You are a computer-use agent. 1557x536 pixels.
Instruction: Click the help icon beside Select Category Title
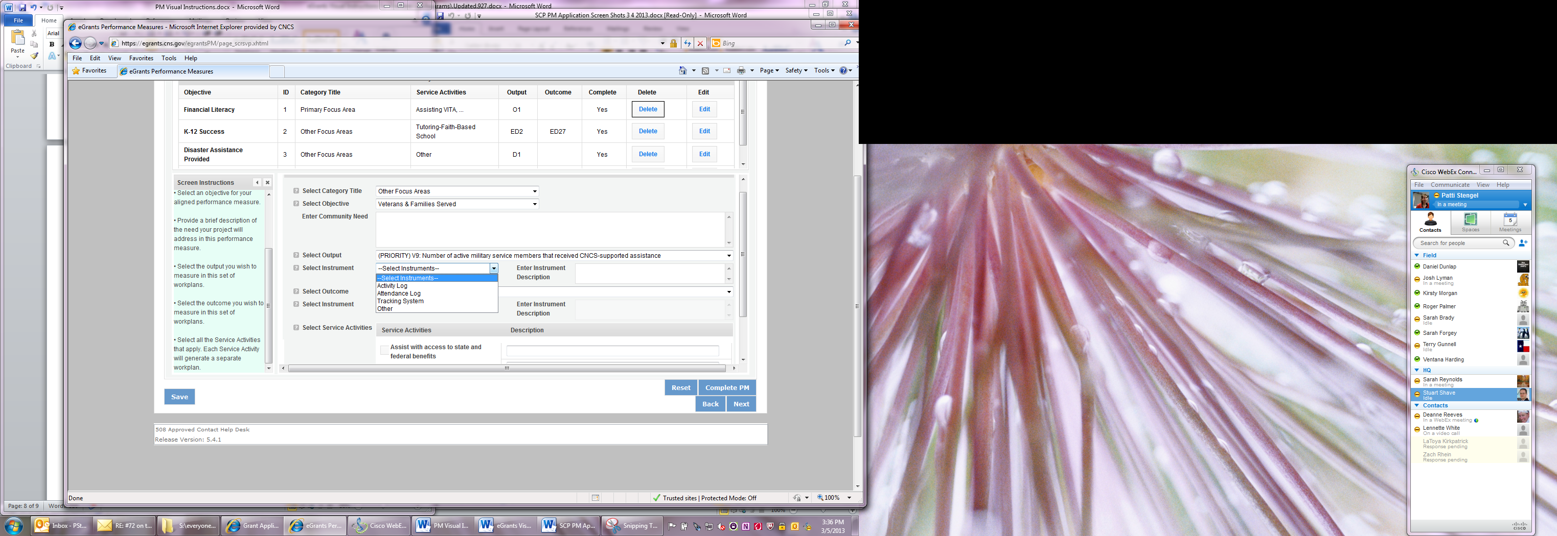[296, 191]
